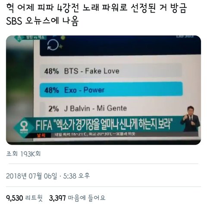Select the highlighted Exo - Power poll option

click(x=111, y=90)
